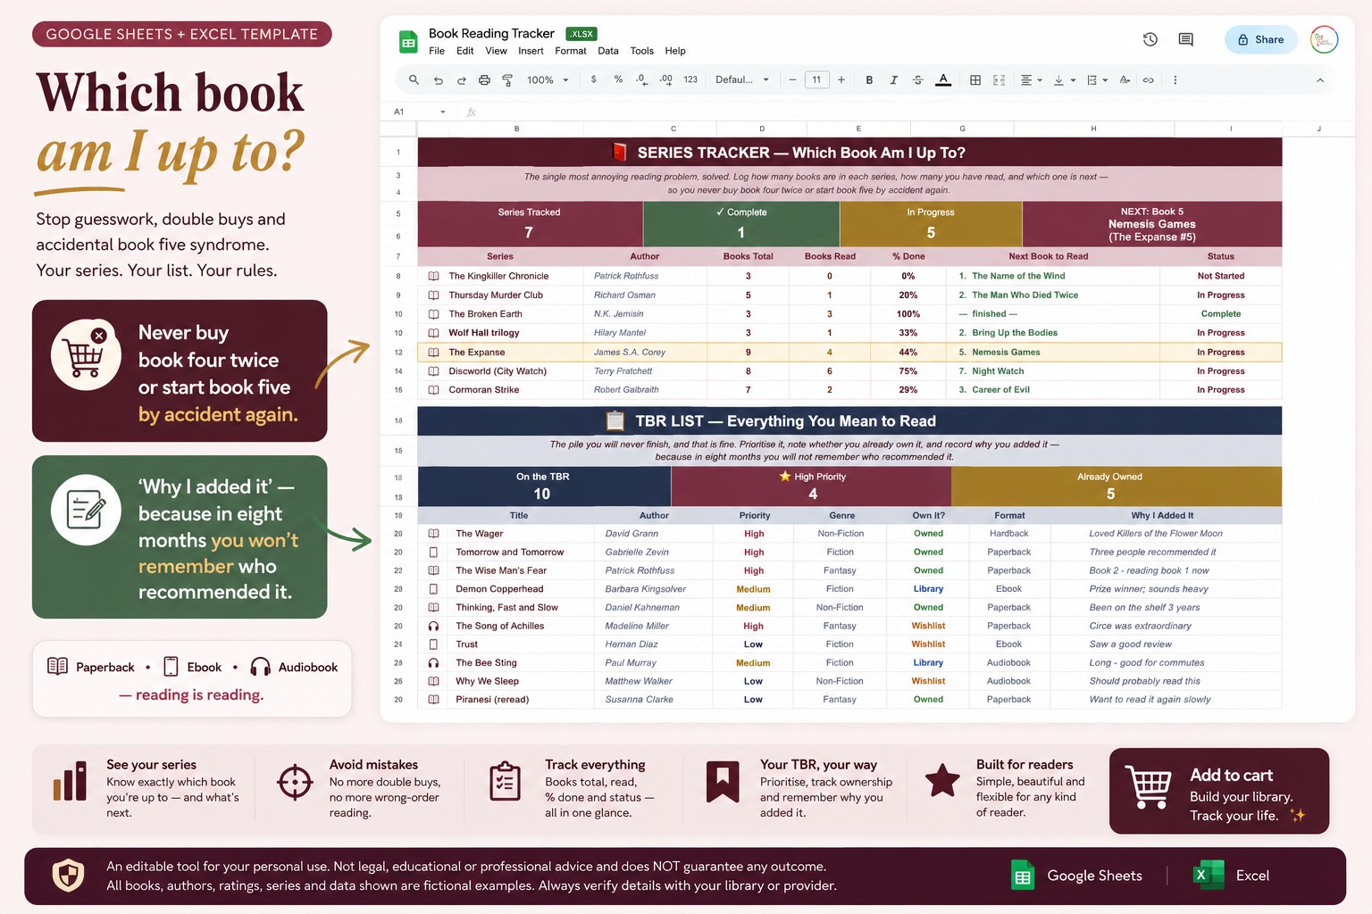Image resolution: width=1372 pixels, height=914 pixels.
Task: Redo the last undone action
Action: tap(461, 80)
